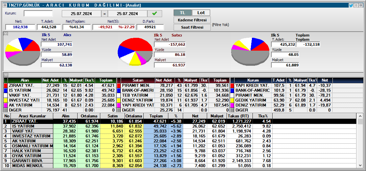Click Takas value 2,750,412 for IS YATIRIM

click(239, 126)
